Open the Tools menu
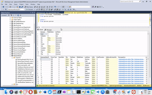Viewport: 152px width, 95px height. pyautogui.click(x=27, y=4)
